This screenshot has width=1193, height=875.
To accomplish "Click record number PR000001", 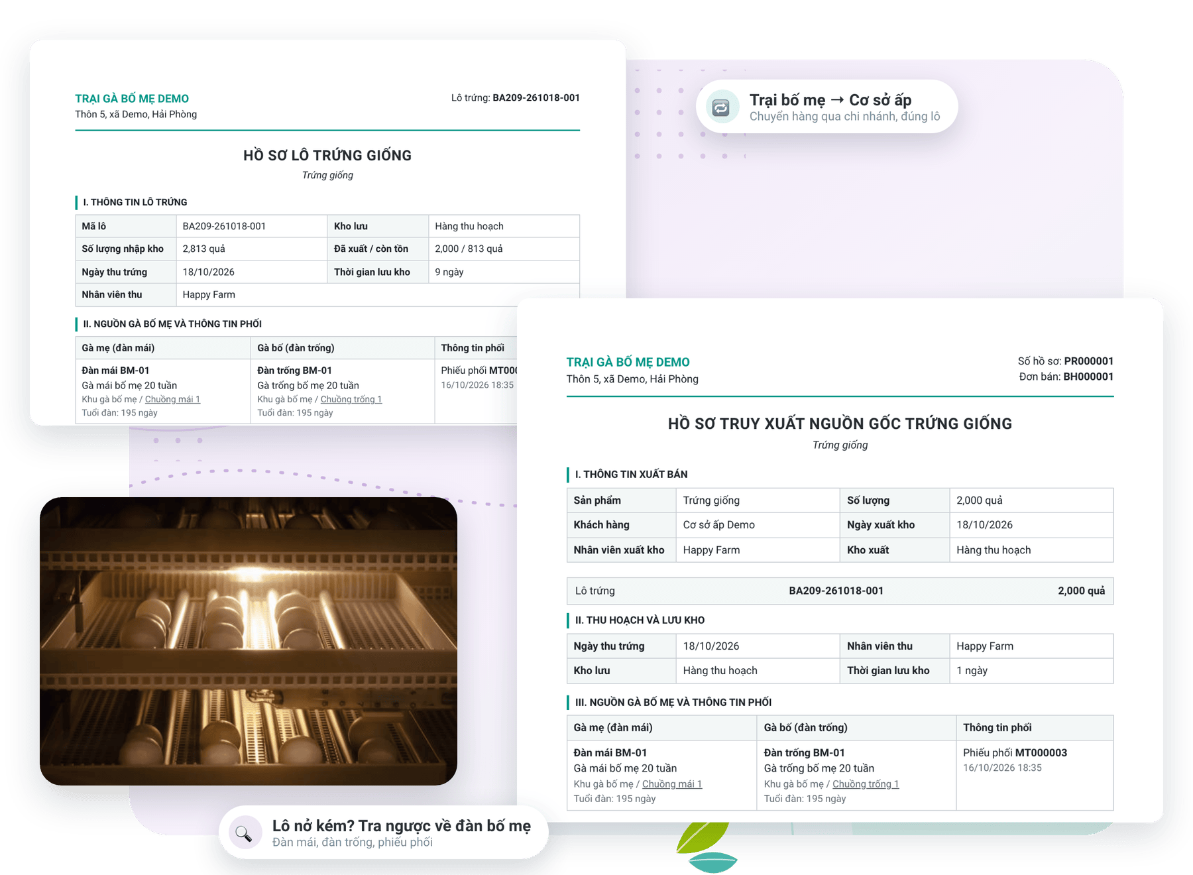I will [1089, 361].
